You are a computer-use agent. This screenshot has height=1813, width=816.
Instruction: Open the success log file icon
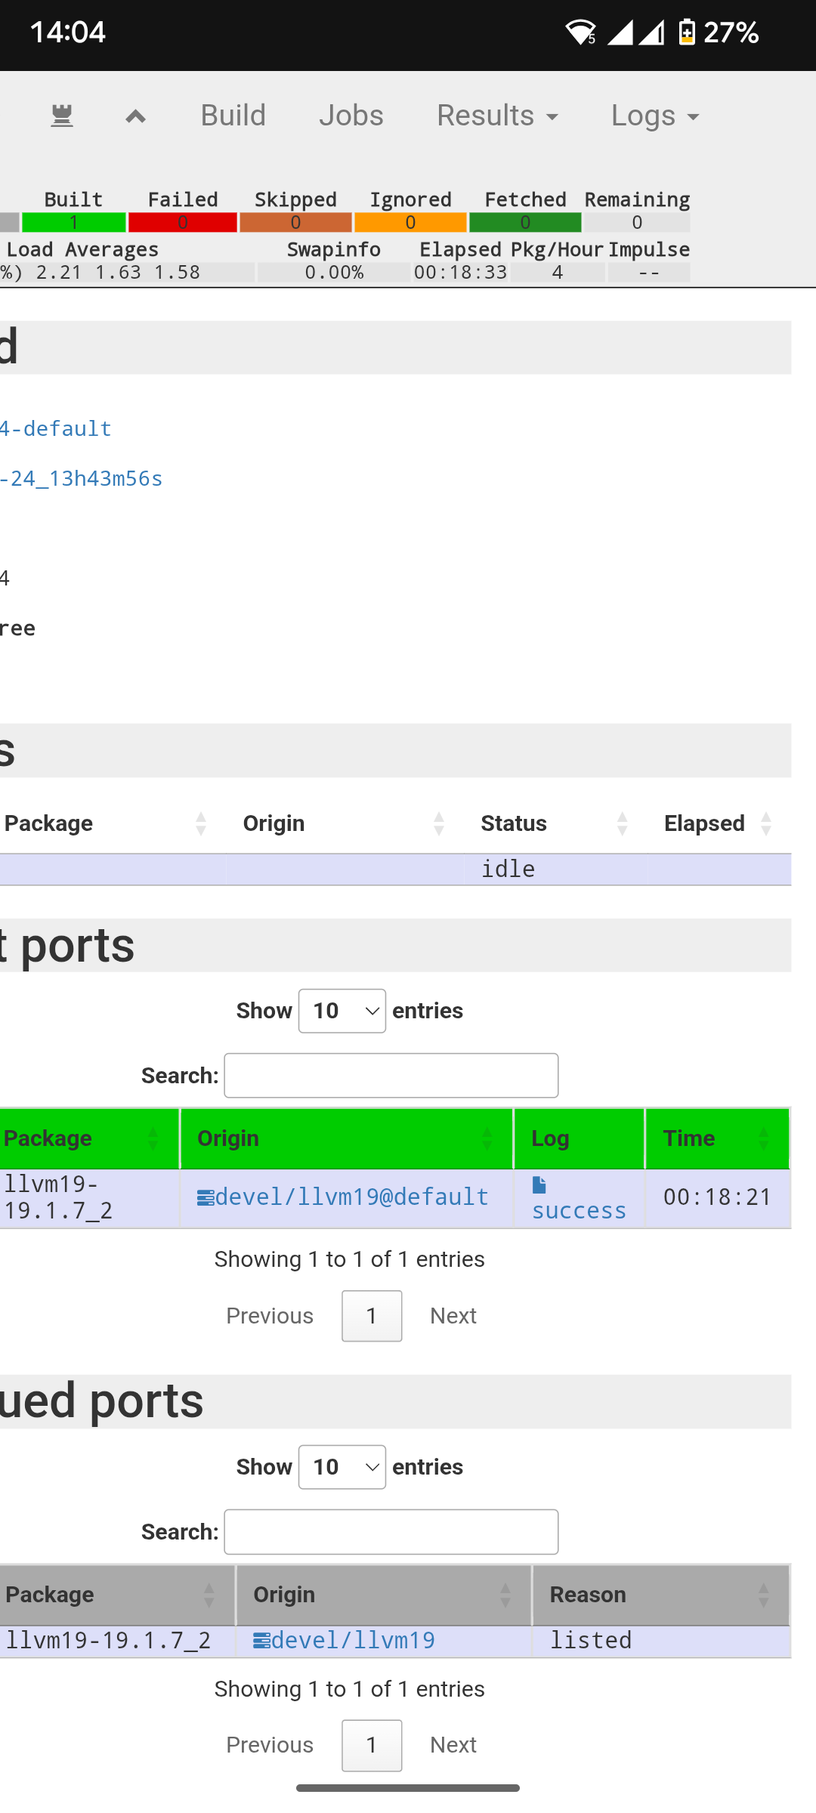tap(539, 1185)
